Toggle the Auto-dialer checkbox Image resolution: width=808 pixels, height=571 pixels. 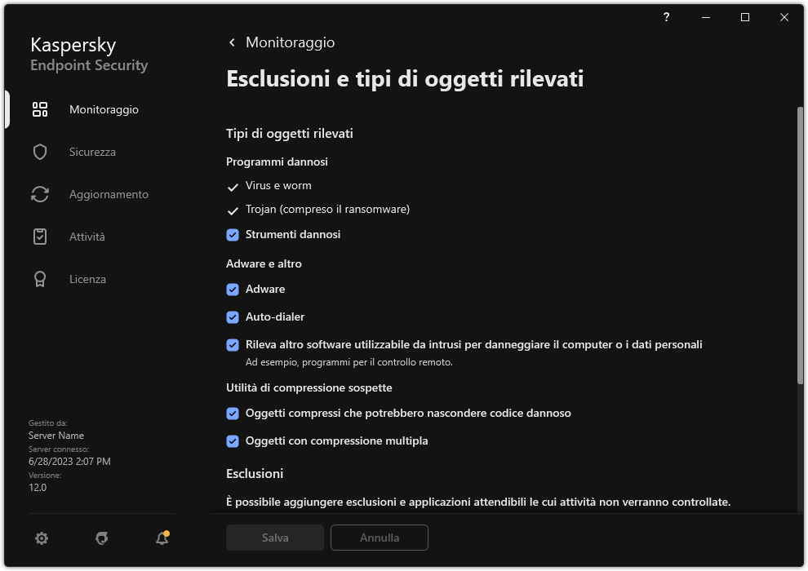233,316
